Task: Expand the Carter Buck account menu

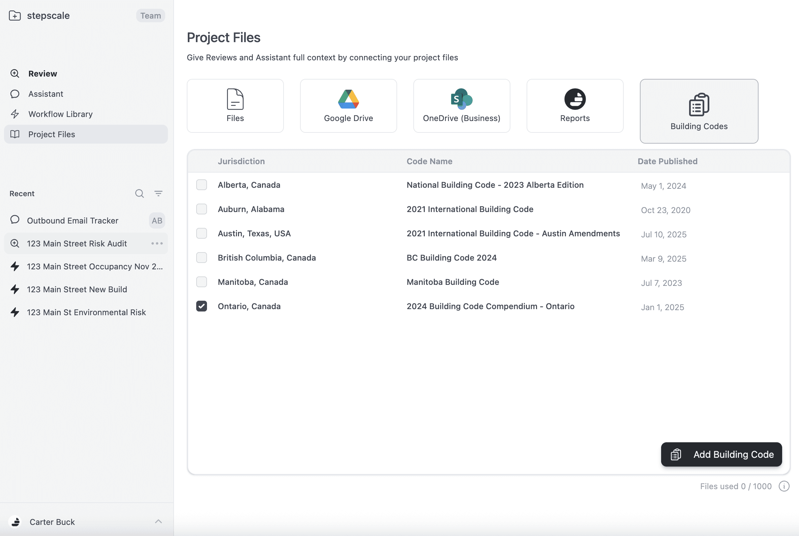Action: coord(158,522)
